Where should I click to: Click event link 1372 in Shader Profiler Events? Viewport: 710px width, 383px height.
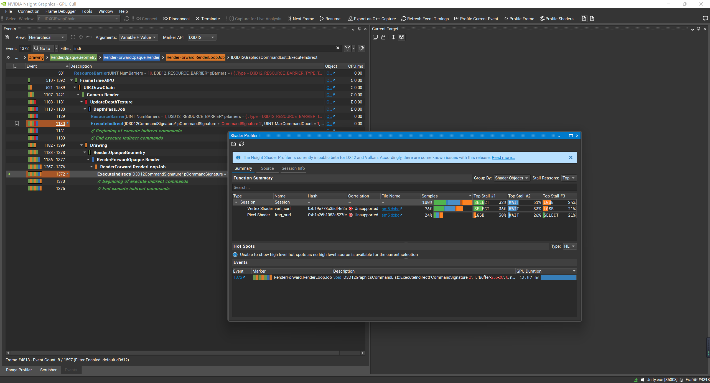[x=238, y=277]
